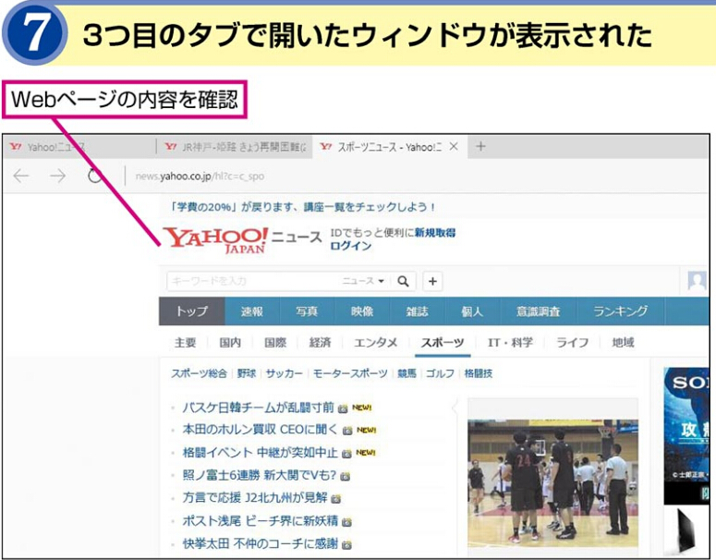The image size is (716, 560).
Task: Click the browser back arrow
Action: pos(21,176)
